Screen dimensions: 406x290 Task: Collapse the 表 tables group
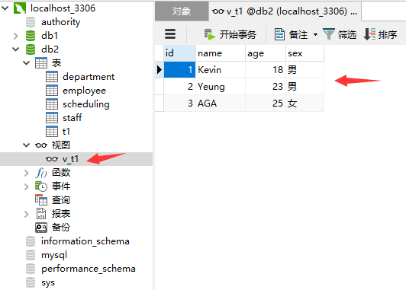pos(27,63)
